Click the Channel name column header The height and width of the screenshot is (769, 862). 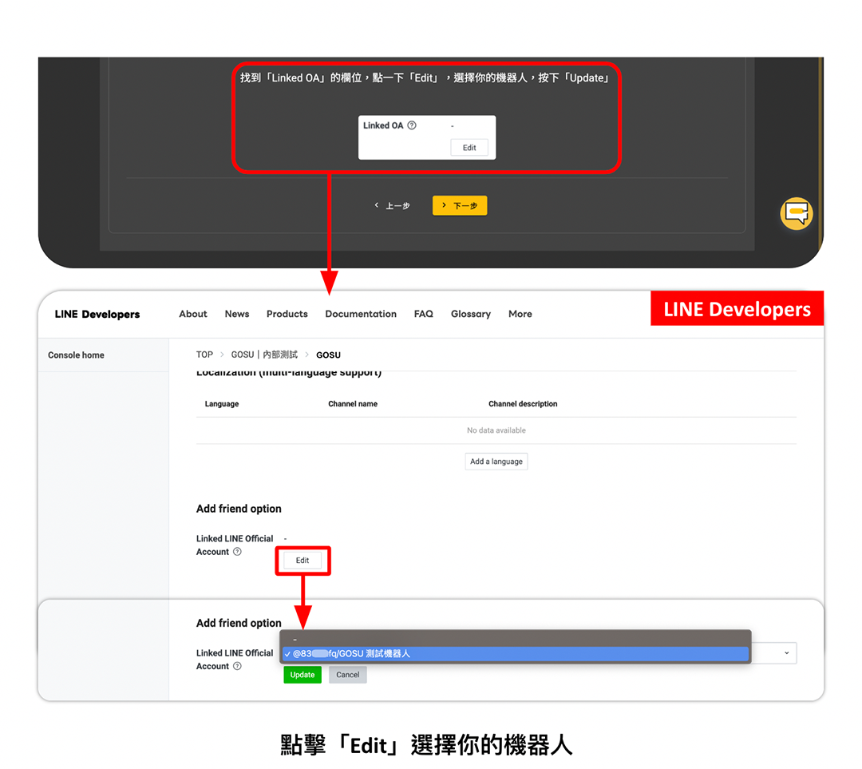coord(353,404)
